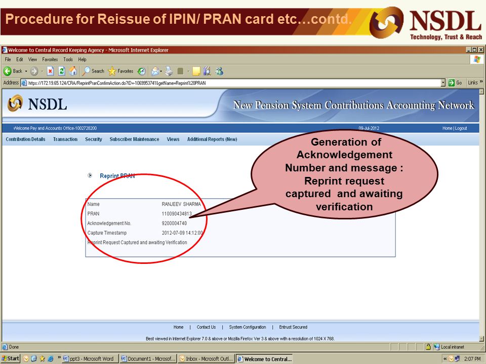The width and height of the screenshot is (486, 364).
Task: Open the Contact Us footer link
Action: (206, 327)
